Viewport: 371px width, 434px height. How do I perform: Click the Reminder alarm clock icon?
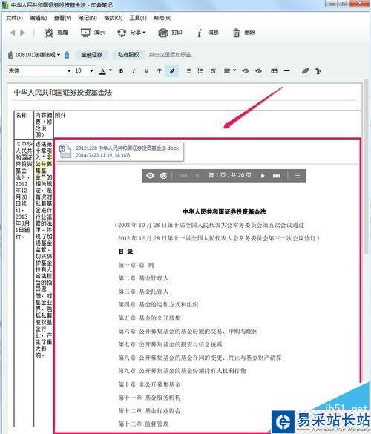[x=49, y=33]
